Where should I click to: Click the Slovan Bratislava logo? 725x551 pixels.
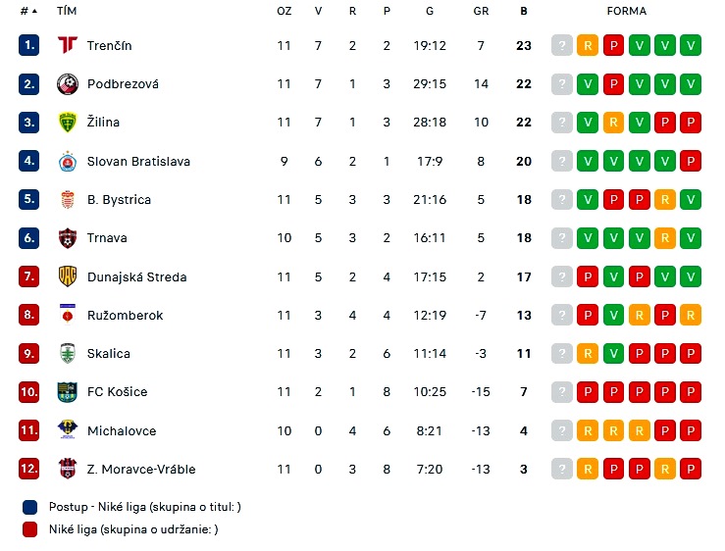click(68, 162)
